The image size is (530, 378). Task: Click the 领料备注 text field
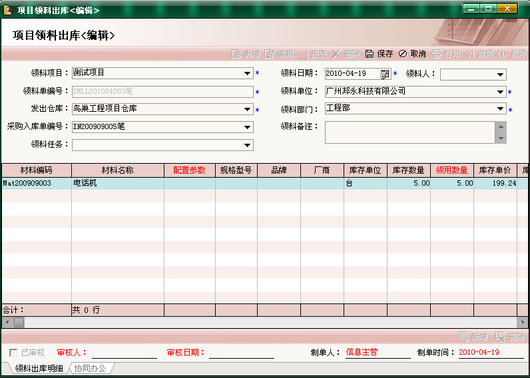[410, 132]
